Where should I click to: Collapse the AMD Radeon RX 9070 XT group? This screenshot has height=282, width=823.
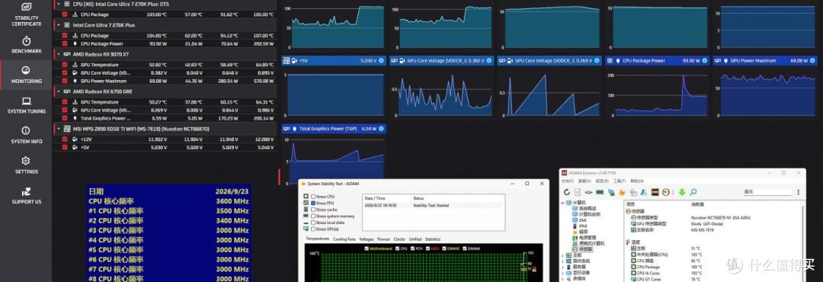(x=59, y=53)
